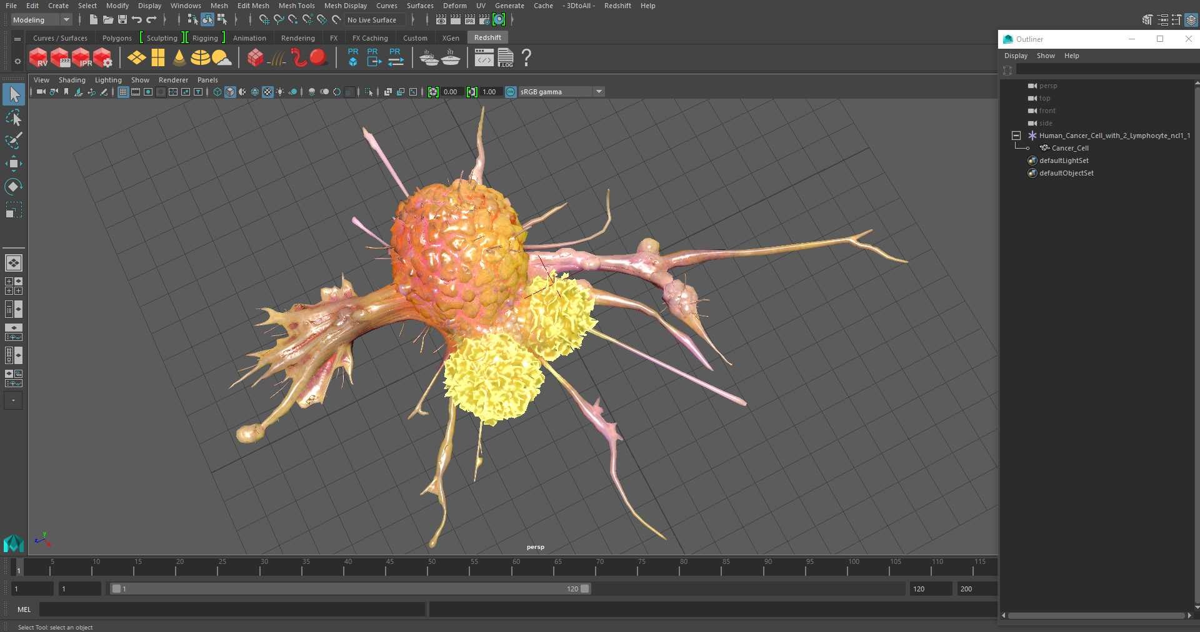Toggle smooth shade all cube button
The image size is (1200, 632).
pyautogui.click(x=230, y=92)
